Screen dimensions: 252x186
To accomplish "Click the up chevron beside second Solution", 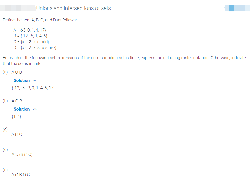I will click(x=35, y=109).
